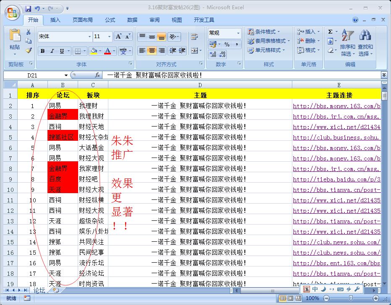391x305 pixels.
Task: Decrease decimal places
Action: pos(222,54)
